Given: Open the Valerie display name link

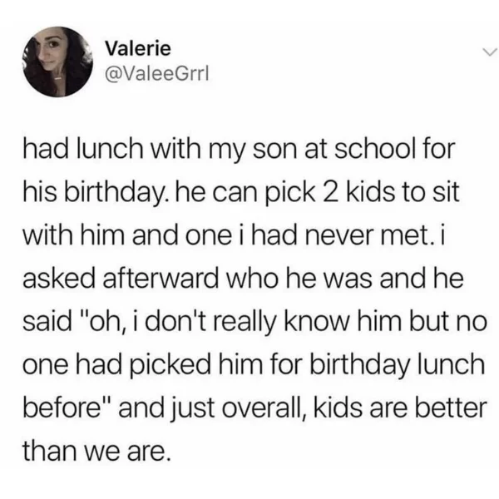Looking at the screenshot, I should [138, 49].
